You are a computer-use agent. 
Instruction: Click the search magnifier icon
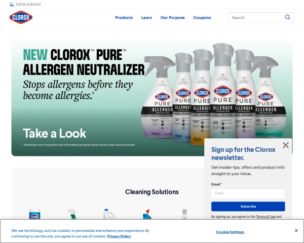287,17
